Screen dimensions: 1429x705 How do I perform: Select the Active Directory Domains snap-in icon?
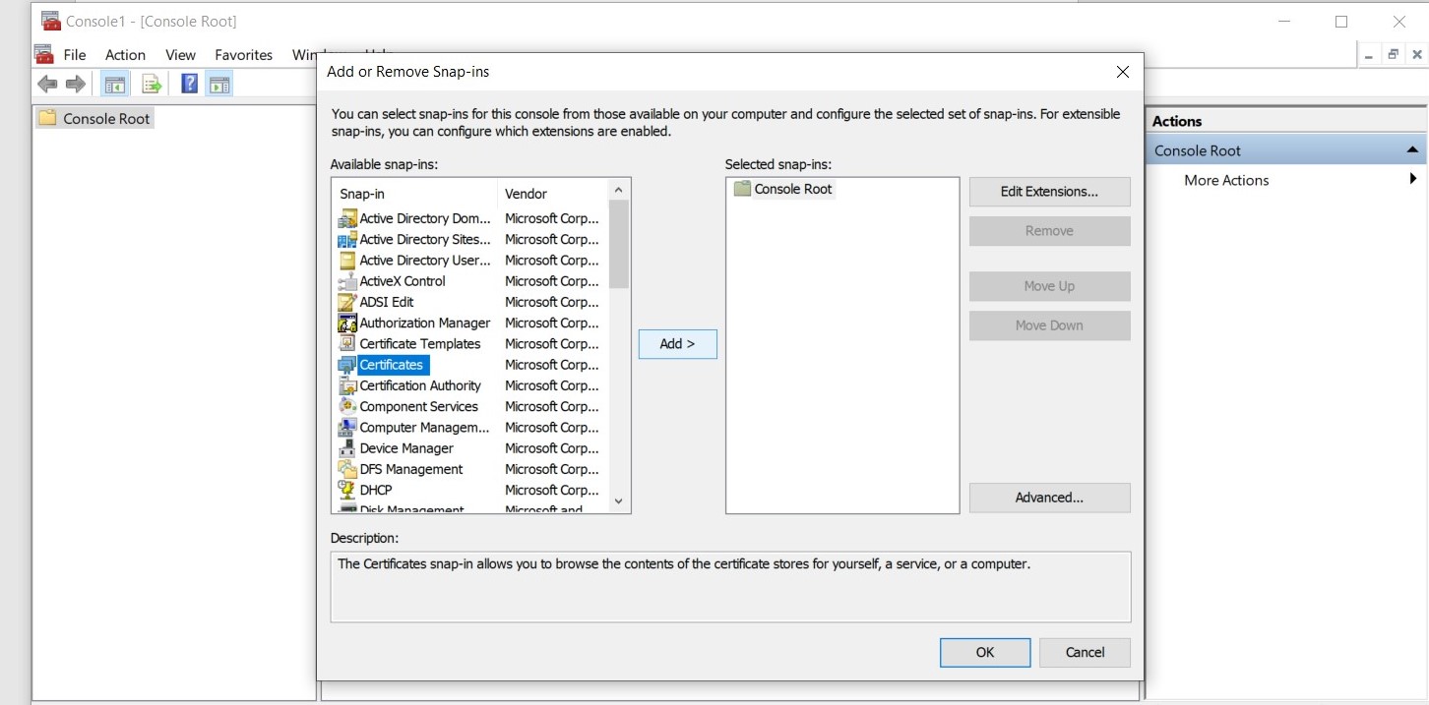[x=346, y=218]
